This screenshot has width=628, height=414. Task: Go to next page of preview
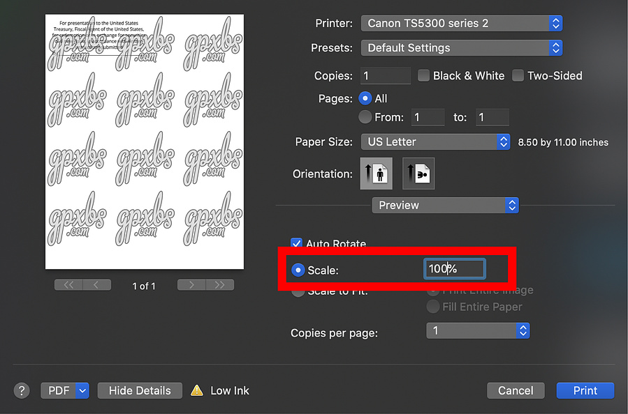click(191, 285)
